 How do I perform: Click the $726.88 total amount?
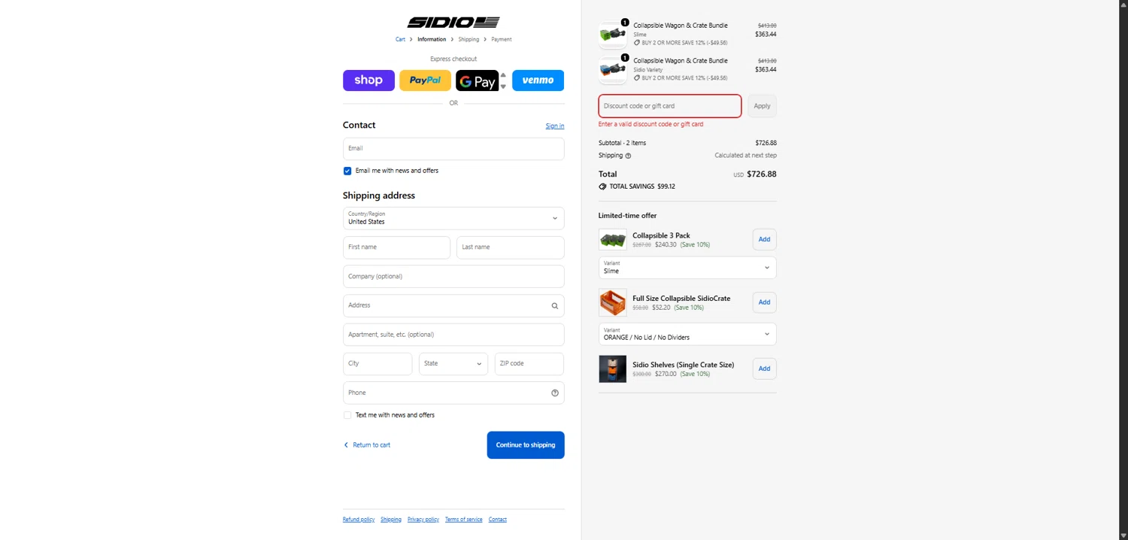click(x=762, y=174)
